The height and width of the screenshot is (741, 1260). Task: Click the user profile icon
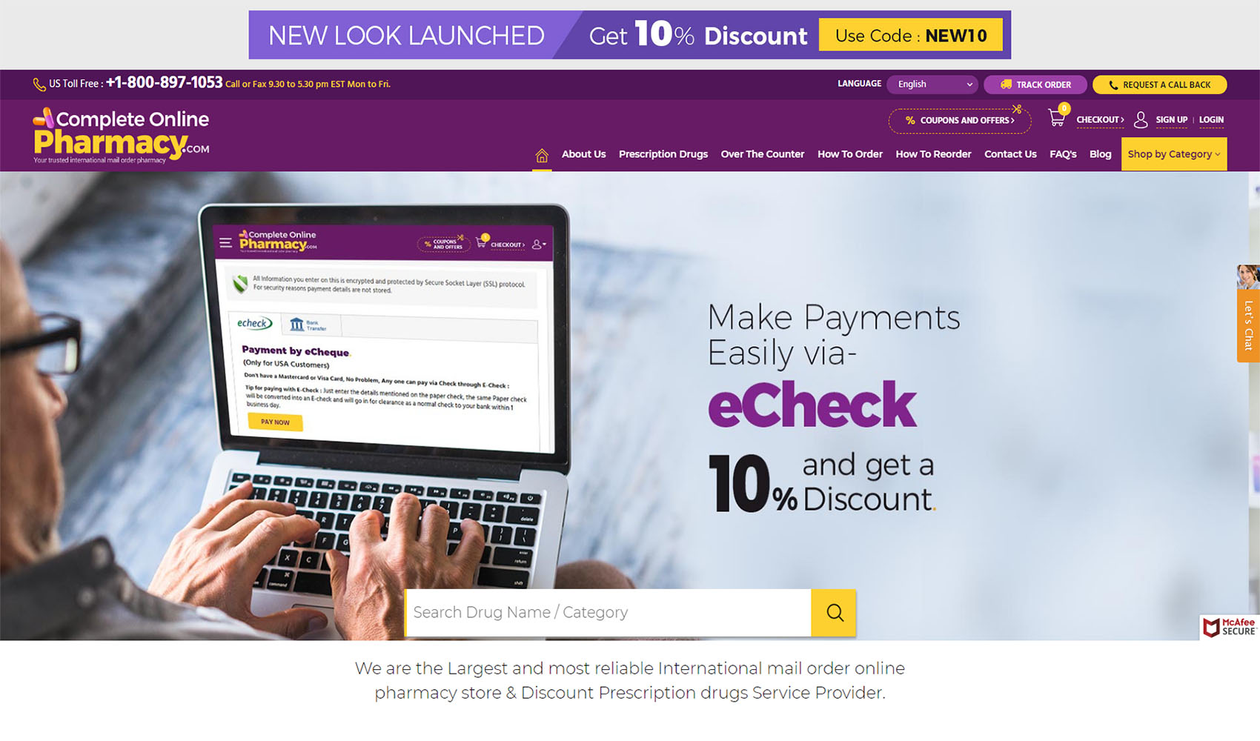[1141, 119]
